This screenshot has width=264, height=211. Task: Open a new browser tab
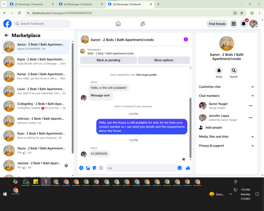point(158,4)
